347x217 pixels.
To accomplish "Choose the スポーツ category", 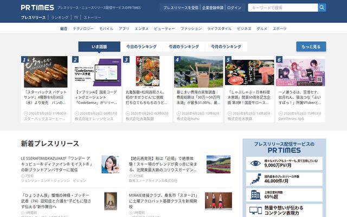I will pyautogui.click(x=280, y=29).
